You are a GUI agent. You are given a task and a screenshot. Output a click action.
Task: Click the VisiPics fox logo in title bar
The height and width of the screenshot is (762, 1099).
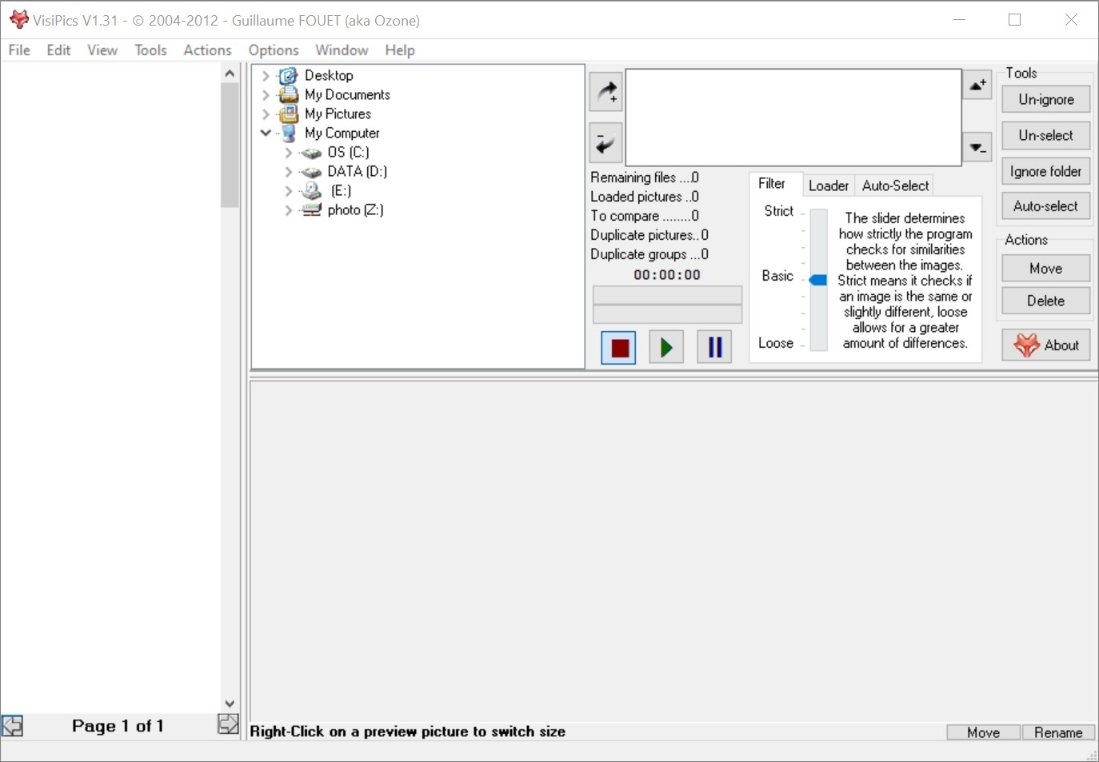[x=19, y=20]
